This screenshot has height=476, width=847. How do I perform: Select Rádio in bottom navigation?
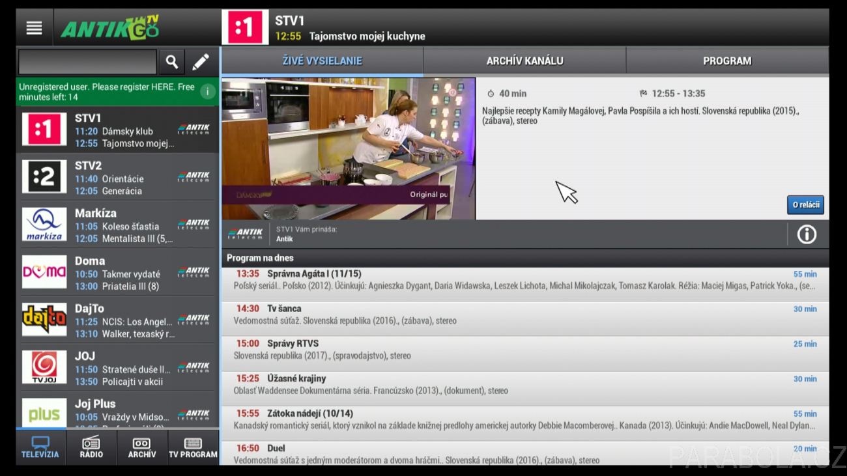click(x=91, y=447)
